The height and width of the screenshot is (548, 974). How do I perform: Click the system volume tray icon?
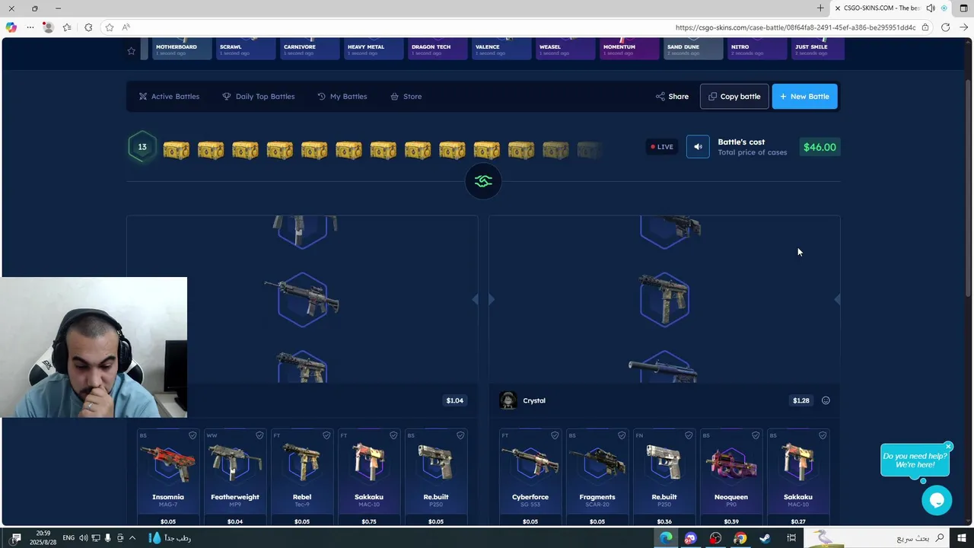(x=83, y=538)
